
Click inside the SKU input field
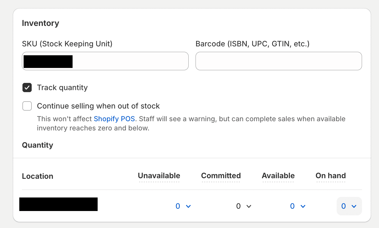pos(105,61)
